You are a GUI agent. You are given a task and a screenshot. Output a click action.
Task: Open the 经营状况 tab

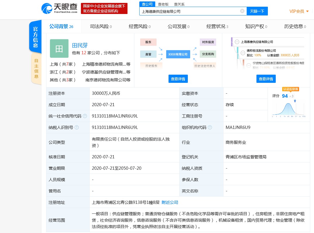(217, 27)
